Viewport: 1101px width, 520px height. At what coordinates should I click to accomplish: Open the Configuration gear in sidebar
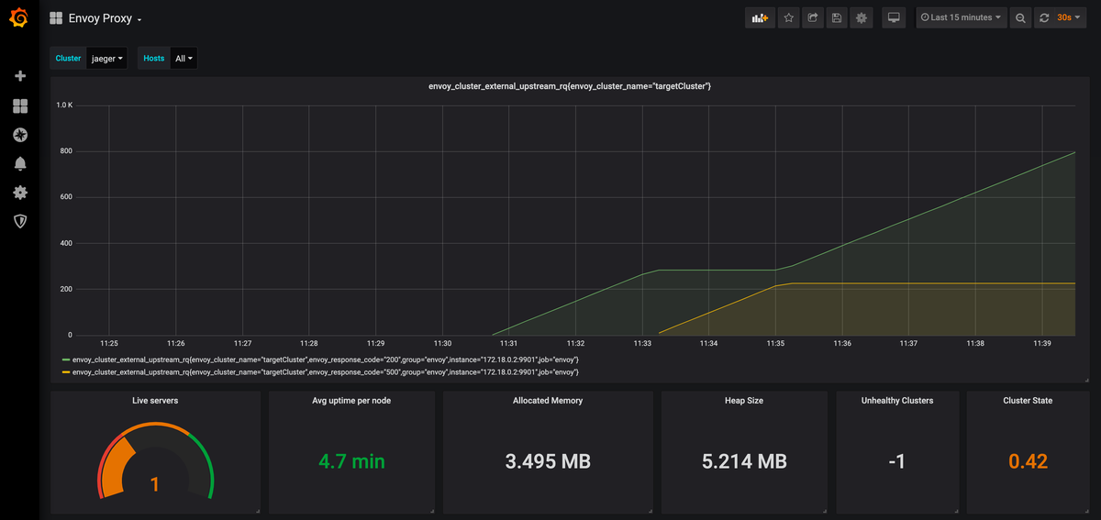pos(19,193)
